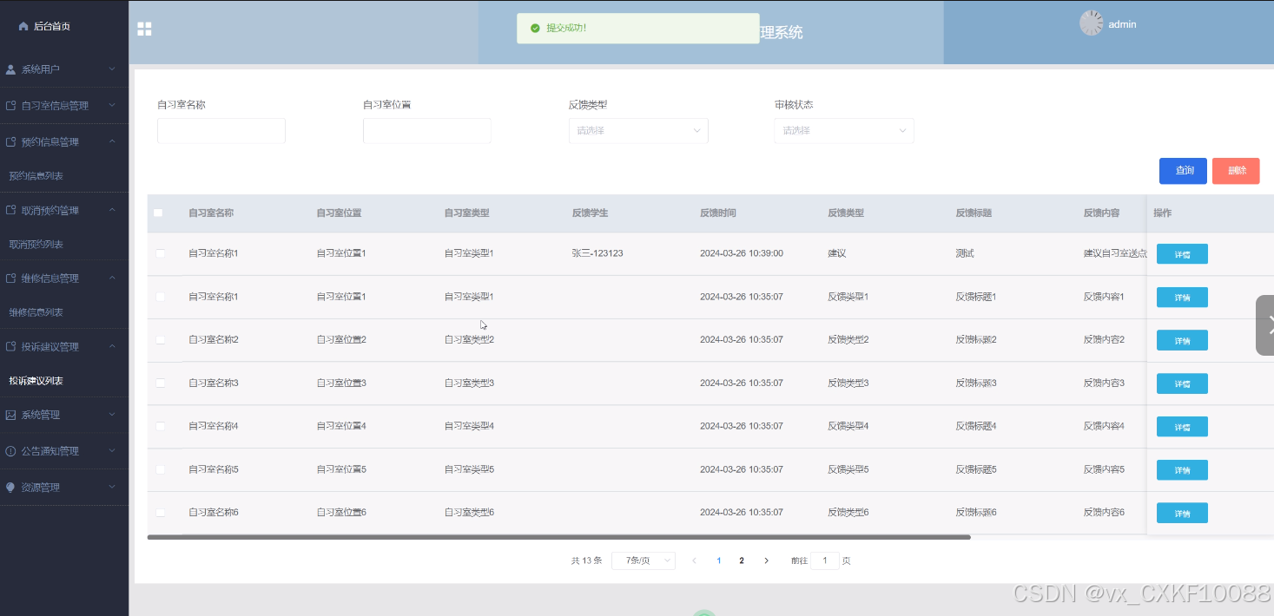Toggle the select-all checkbox in table header
Viewport: 1274px width, 616px height.
pos(158,213)
